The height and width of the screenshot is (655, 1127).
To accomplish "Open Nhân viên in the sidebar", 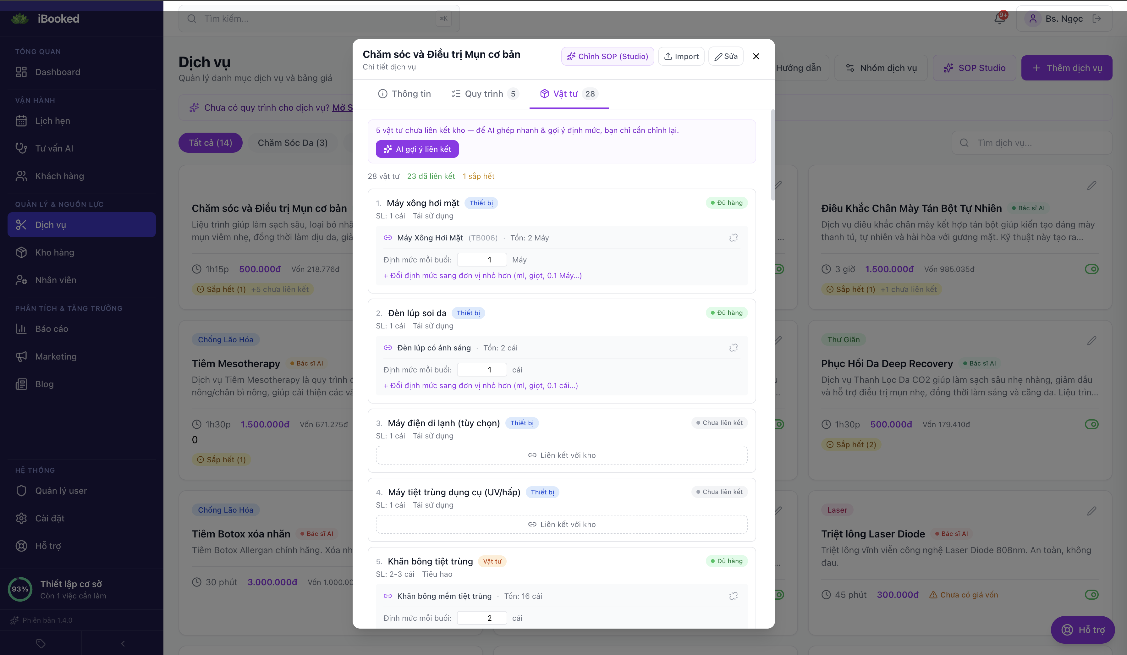I will 81,280.
